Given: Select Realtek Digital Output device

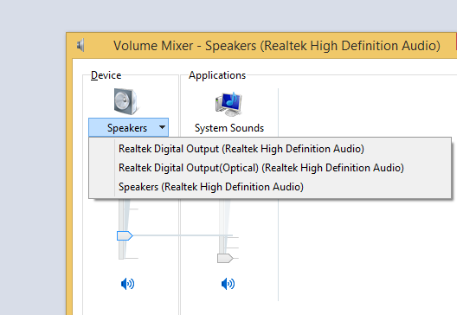Looking at the screenshot, I should (241, 149).
